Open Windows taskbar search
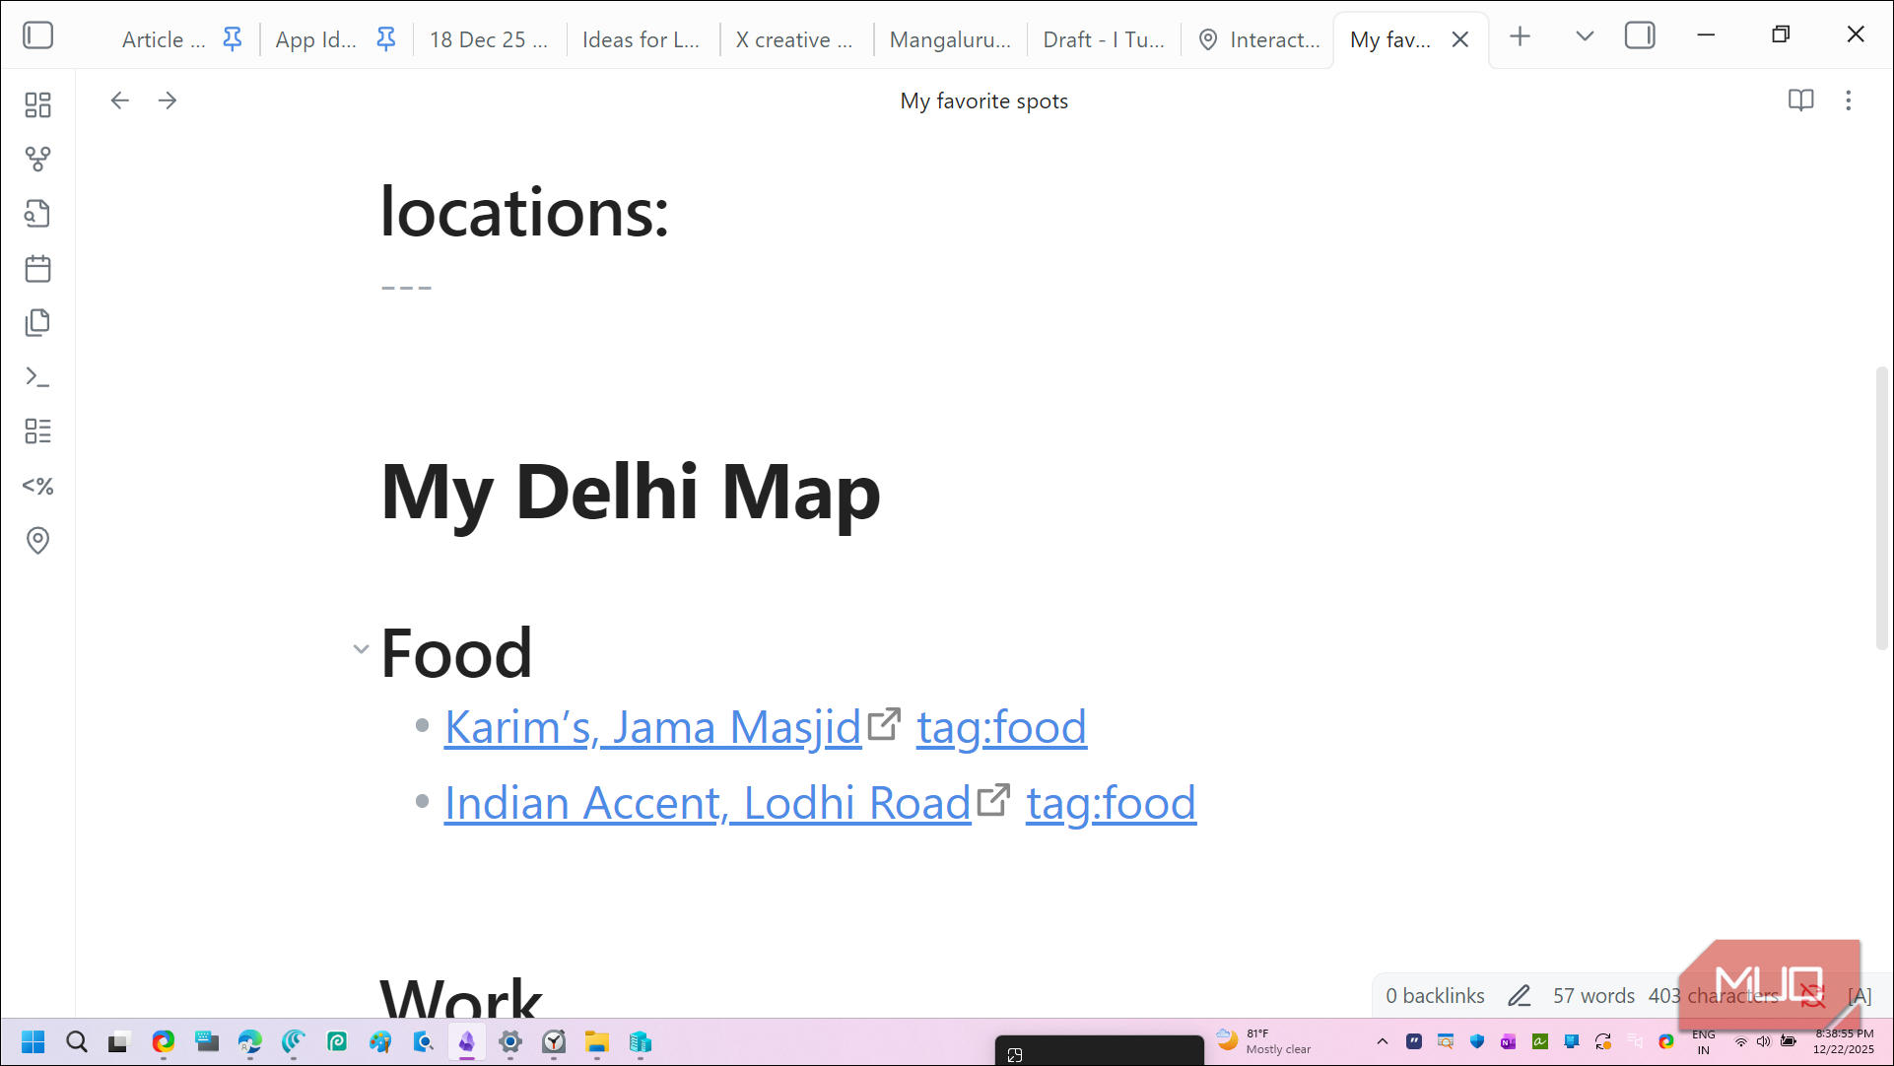 point(76,1042)
